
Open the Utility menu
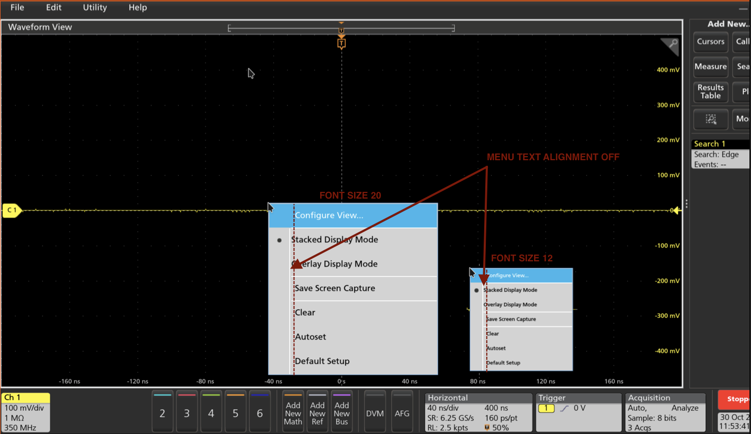coord(94,8)
